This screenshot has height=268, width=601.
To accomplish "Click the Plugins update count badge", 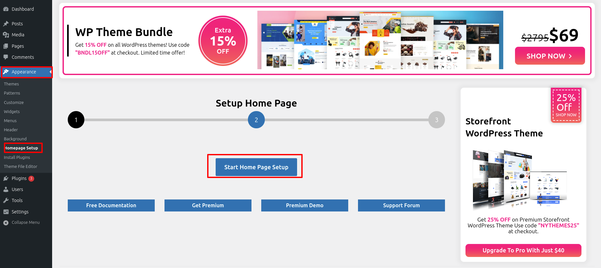I will pyautogui.click(x=31, y=178).
